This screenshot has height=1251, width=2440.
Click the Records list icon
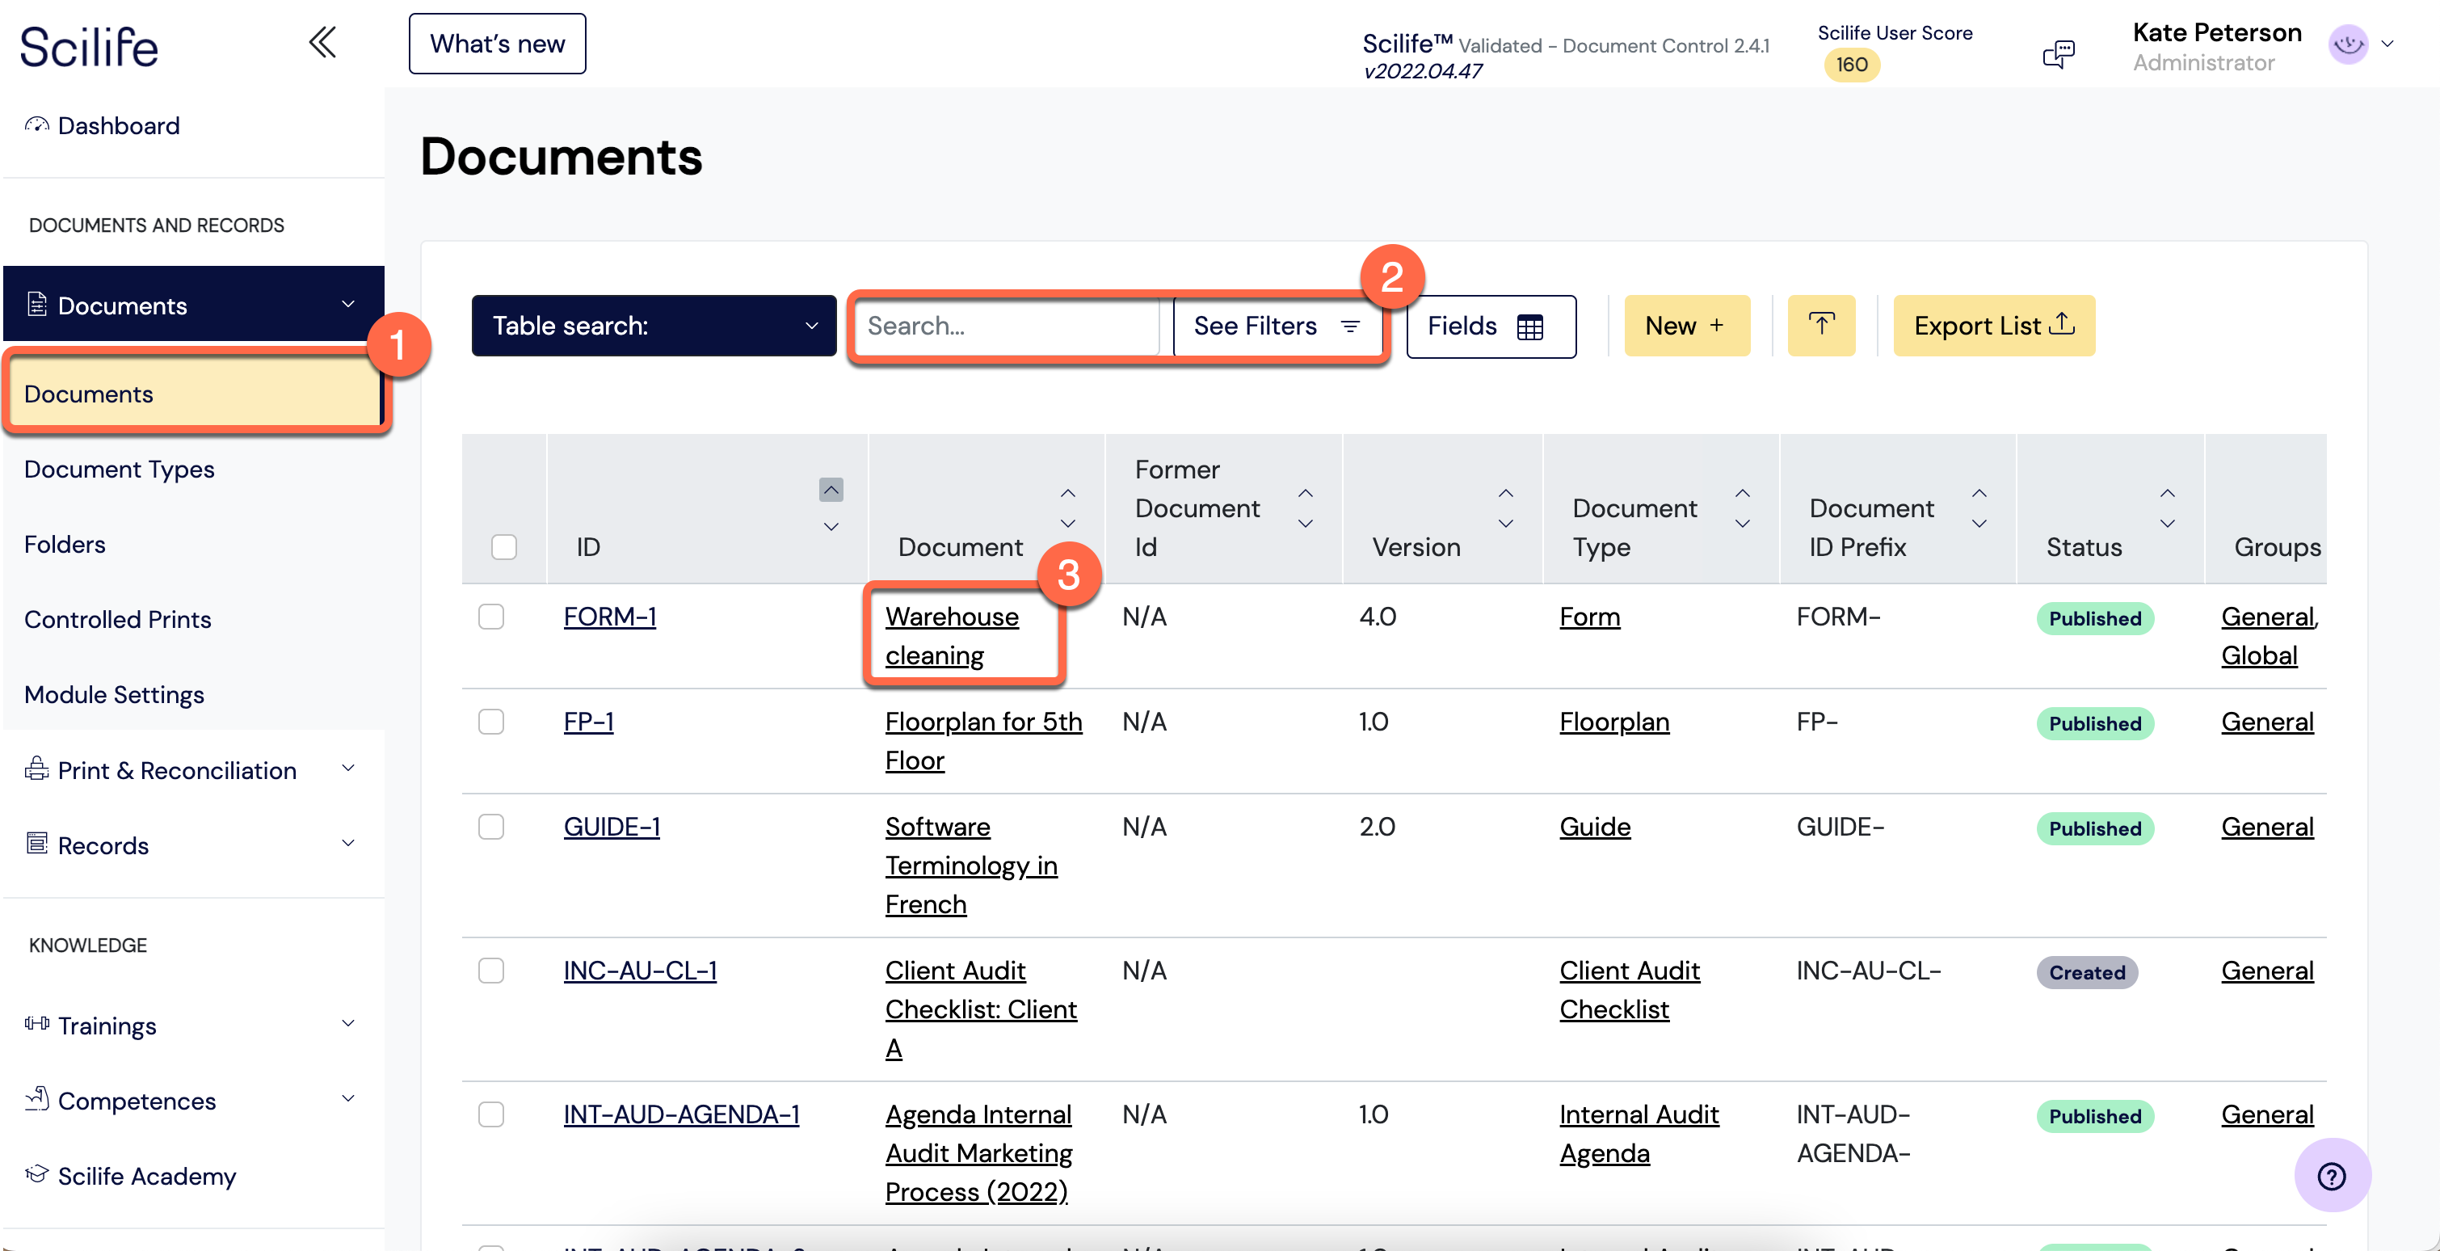(37, 844)
